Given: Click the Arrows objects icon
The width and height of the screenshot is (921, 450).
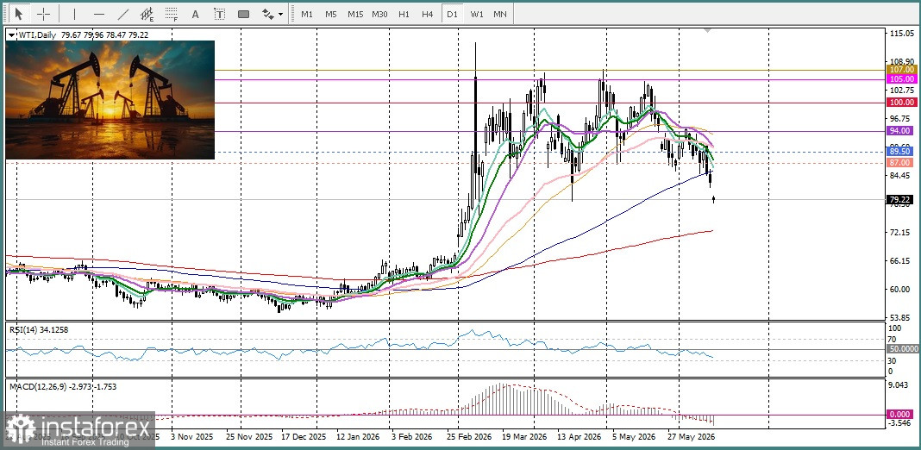Looking at the screenshot, I should [268, 14].
